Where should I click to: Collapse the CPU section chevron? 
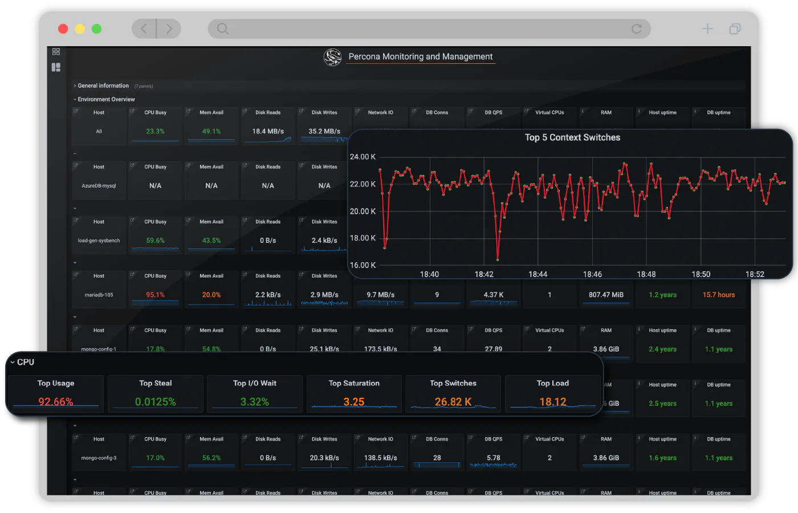[13, 362]
